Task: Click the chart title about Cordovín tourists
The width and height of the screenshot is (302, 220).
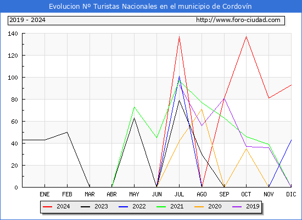Action: [x=150, y=7]
